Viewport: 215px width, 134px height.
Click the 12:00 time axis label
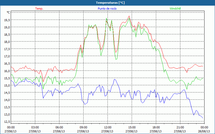(108, 127)
